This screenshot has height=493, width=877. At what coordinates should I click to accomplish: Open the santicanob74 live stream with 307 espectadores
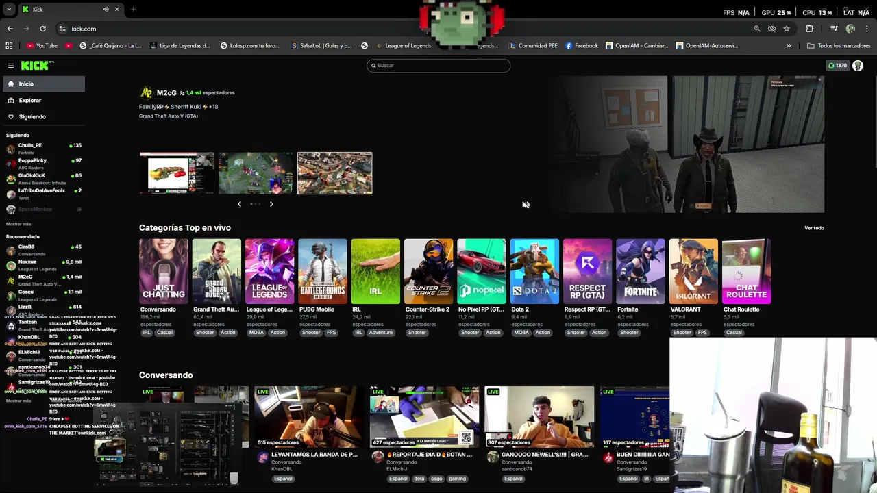[x=539, y=416]
